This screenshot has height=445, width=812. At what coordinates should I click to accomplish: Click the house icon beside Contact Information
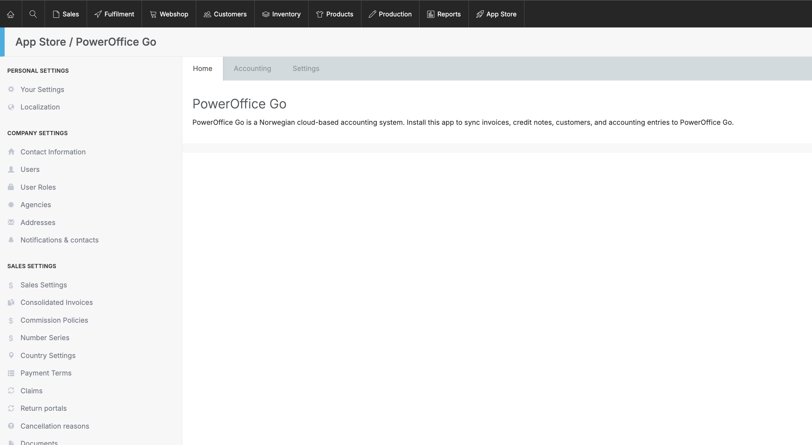[x=11, y=152]
